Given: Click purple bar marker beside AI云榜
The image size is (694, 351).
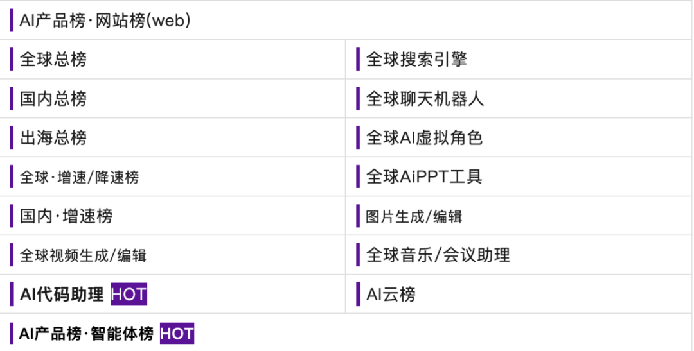Looking at the screenshot, I should (358, 294).
